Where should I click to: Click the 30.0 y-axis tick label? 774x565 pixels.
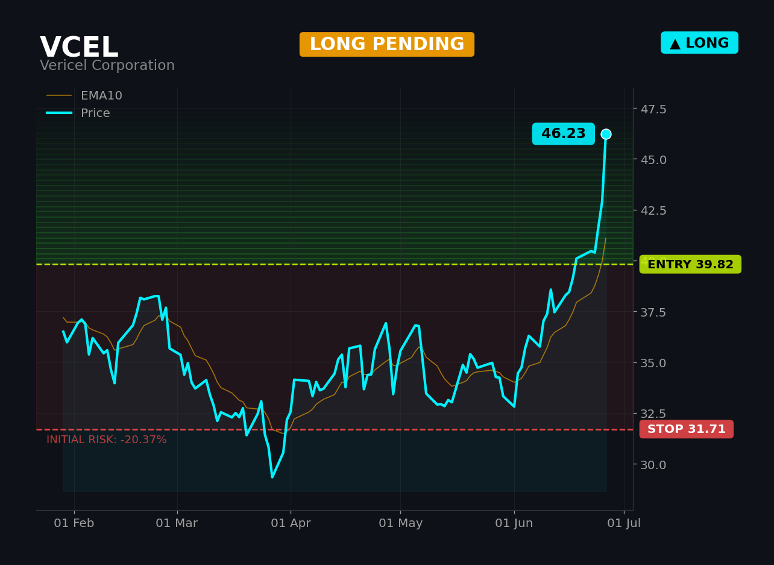(653, 464)
